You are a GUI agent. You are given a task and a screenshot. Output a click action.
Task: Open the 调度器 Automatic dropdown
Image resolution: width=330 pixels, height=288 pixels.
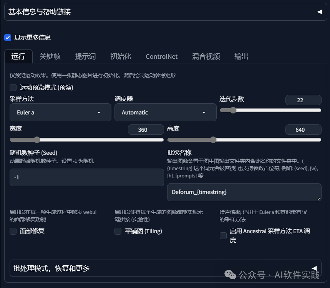[x=166, y=113]
